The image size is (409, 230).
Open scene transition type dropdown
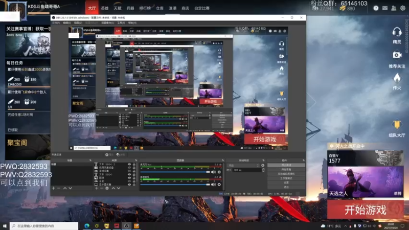(243, 165)
